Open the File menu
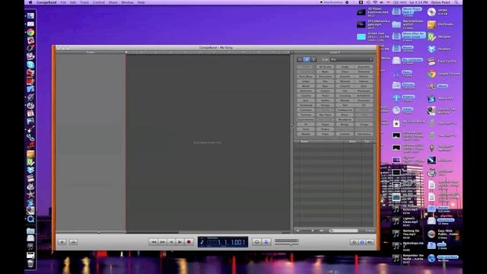This screenshot has height=274, width=487. [63, 2]
